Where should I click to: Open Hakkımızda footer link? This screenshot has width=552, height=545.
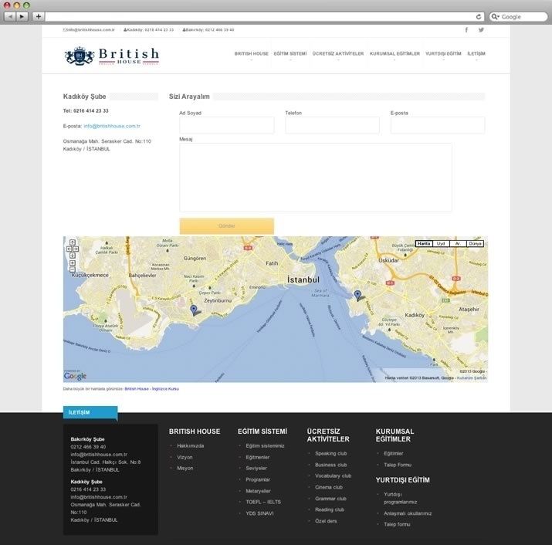(x=191, y=445)
